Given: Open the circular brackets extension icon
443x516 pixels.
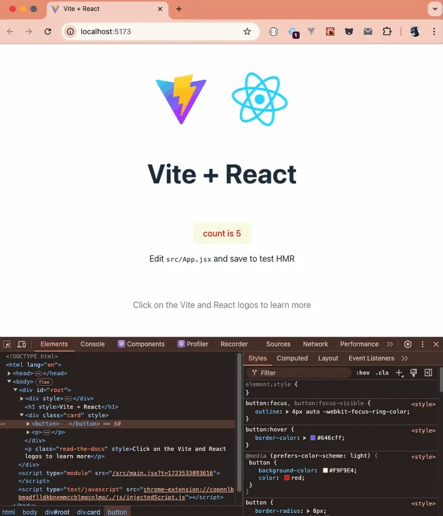Looking at the screenshot, I should click(x=274, y=31).
